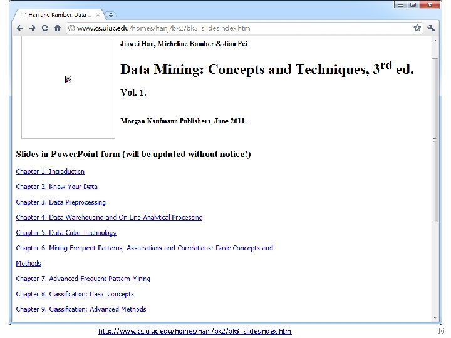Maximize the browser window
451x338 pixels.
click(413, 4)
